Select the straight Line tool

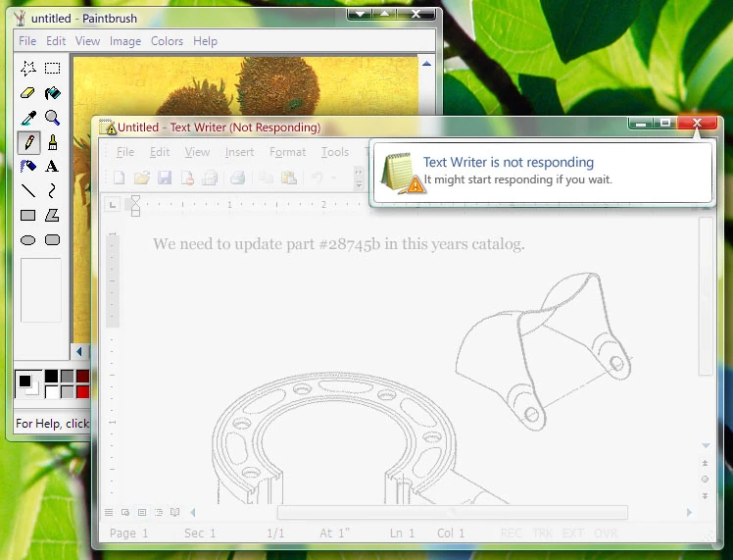[x=28, y=191]
